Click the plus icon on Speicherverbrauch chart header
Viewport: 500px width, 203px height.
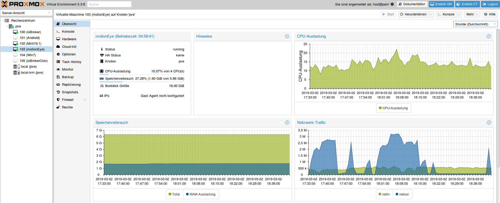tap(287, 123)
